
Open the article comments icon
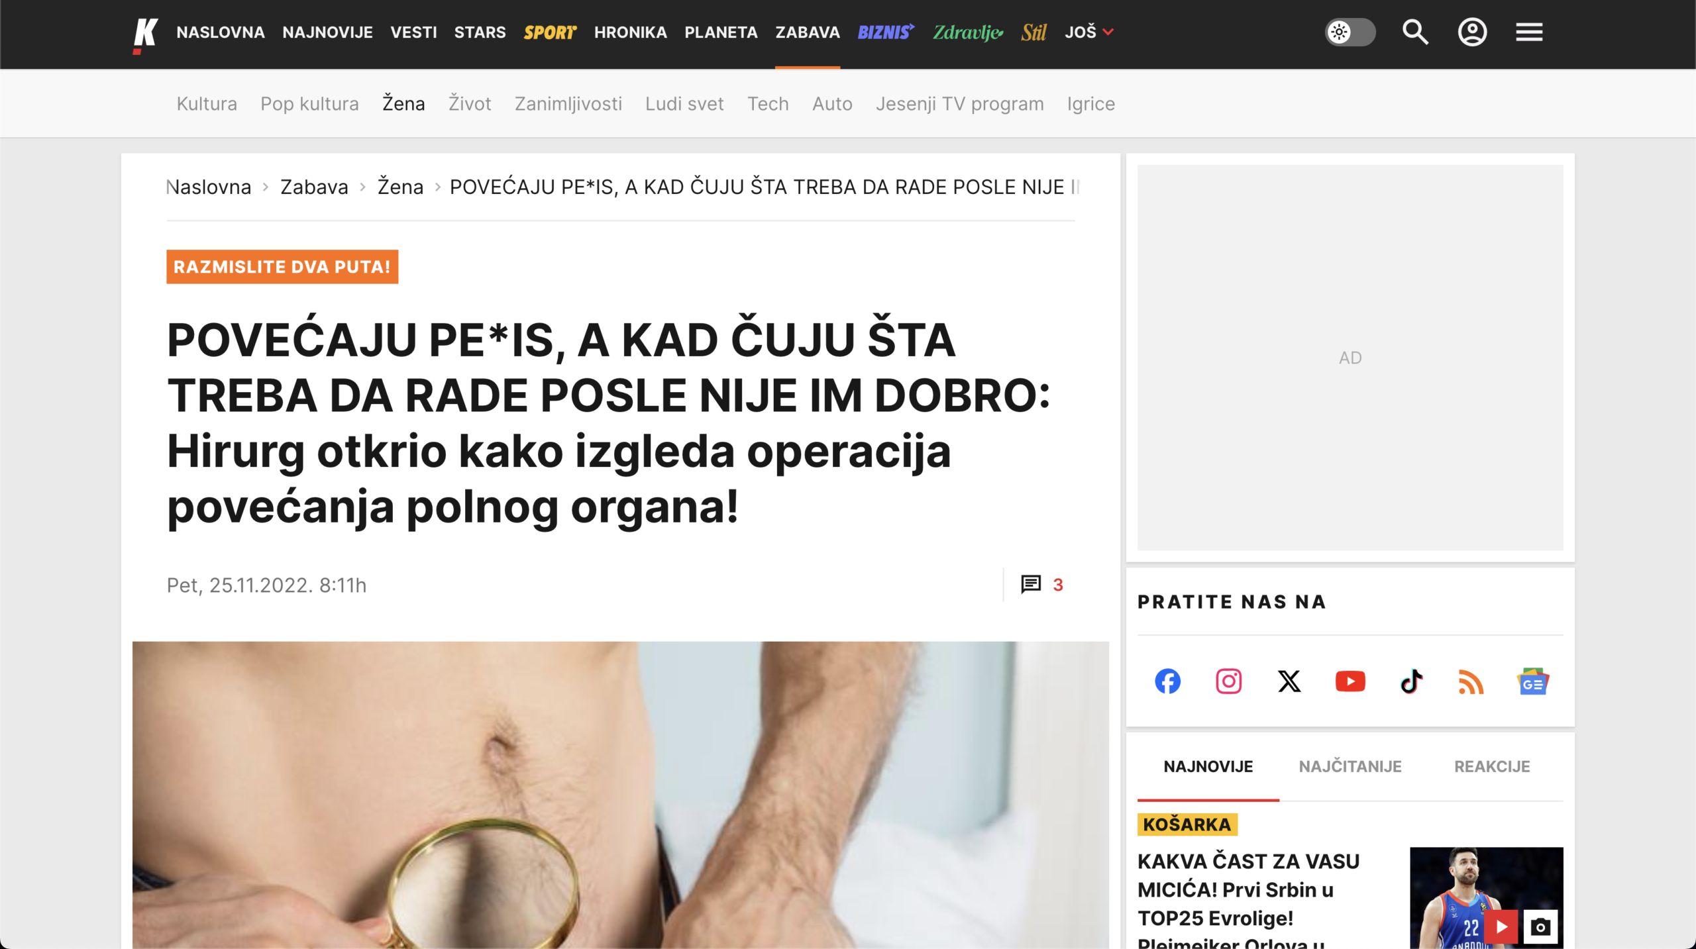(x=1031, y=584)
